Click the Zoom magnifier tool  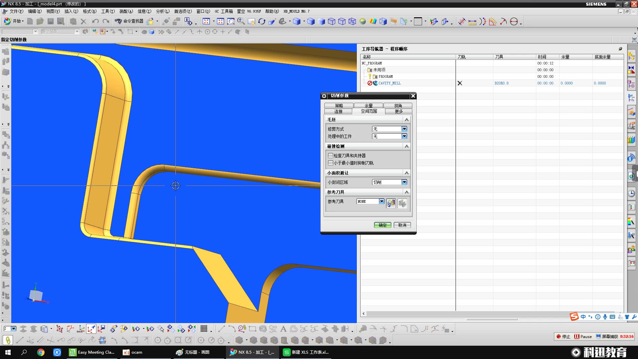click(x=241, y=22)
